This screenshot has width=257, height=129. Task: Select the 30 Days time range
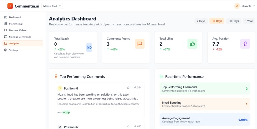point(217,21)
